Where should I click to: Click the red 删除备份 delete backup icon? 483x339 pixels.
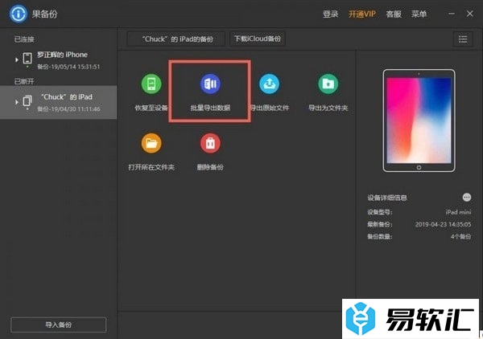(210, 143)
